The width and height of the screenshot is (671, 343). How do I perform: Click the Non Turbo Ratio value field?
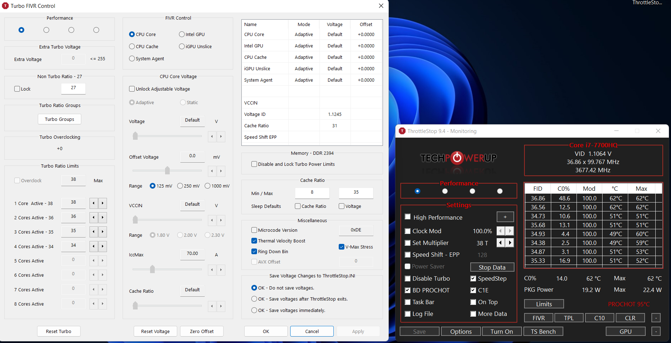[x=73, y=88]
